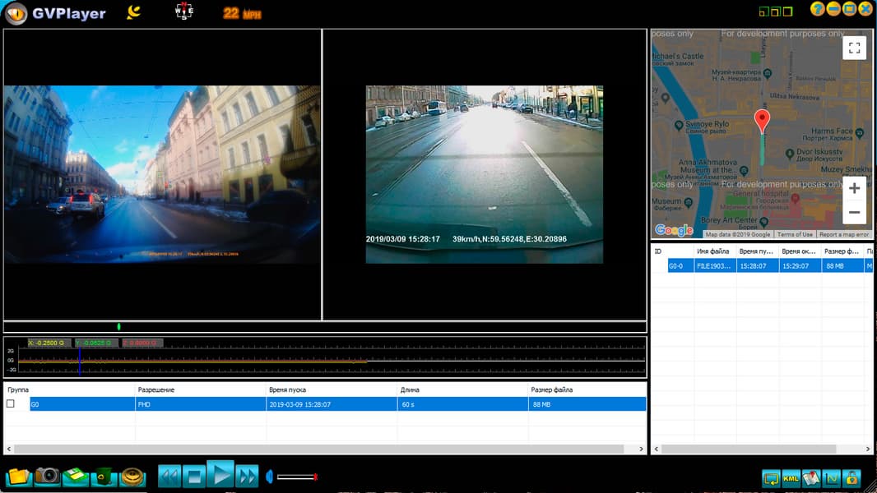Take a snapshot with the camera icon
The height and width of the screenshot is (493, 877).
click(x=47, y=476)
